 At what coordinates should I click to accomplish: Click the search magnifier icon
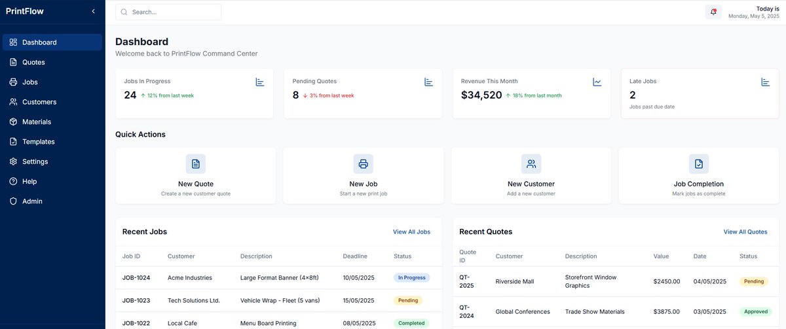124,12
